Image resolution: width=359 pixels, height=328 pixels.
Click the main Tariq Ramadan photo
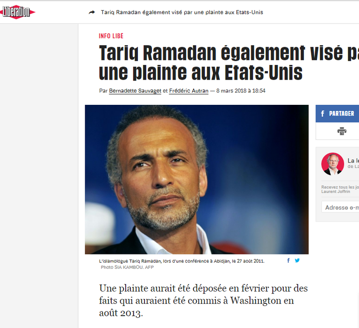(197, 180)
